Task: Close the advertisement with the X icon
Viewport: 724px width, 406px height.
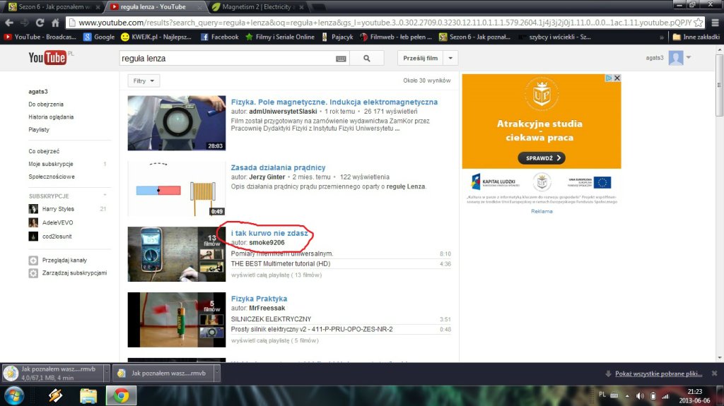Action: (617, 78)
